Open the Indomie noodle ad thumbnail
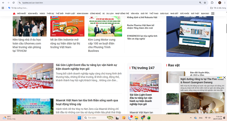 67,26
